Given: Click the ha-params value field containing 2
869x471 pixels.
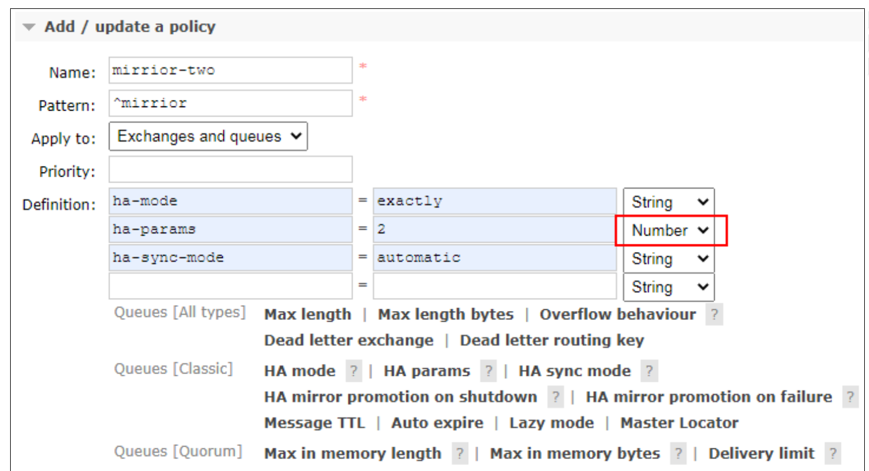Looking at the screenshot, I should [x=495, y=229].
